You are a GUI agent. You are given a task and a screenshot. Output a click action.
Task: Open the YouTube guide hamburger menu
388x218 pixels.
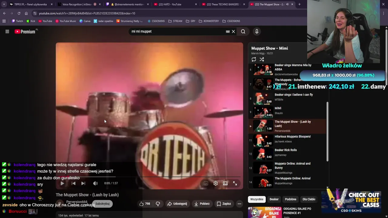7,31
